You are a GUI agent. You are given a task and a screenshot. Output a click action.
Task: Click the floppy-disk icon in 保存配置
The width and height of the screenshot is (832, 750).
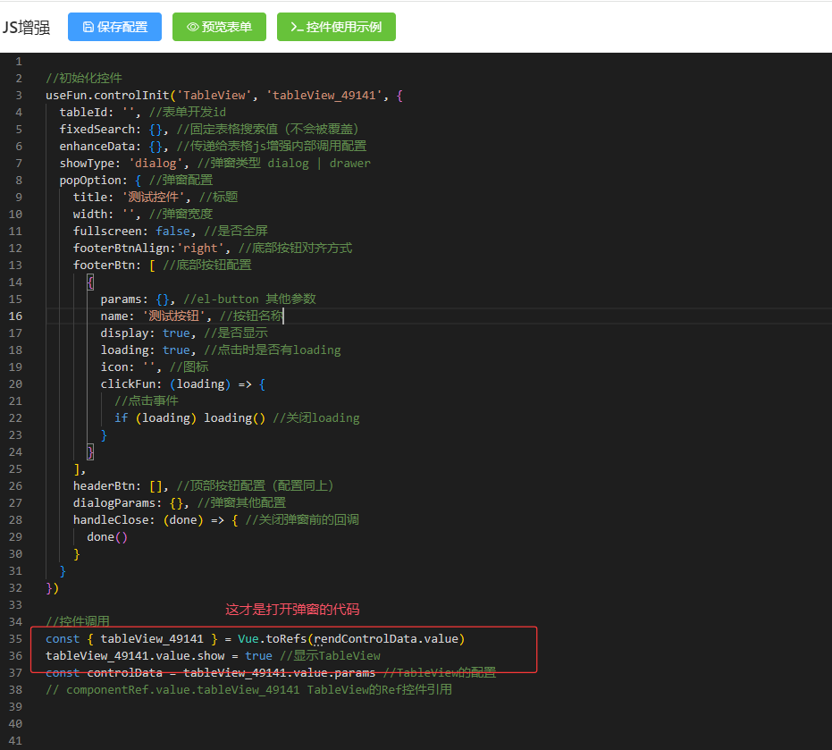[x=88, y=27]
